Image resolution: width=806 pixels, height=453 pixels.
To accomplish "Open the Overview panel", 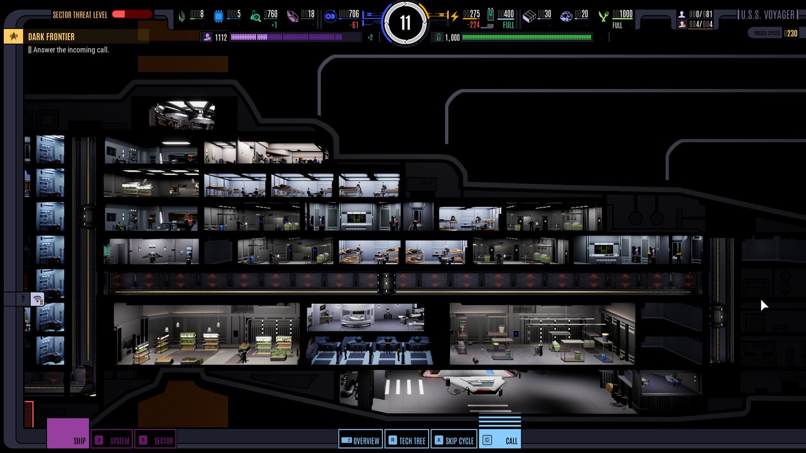I will (360, 440).
